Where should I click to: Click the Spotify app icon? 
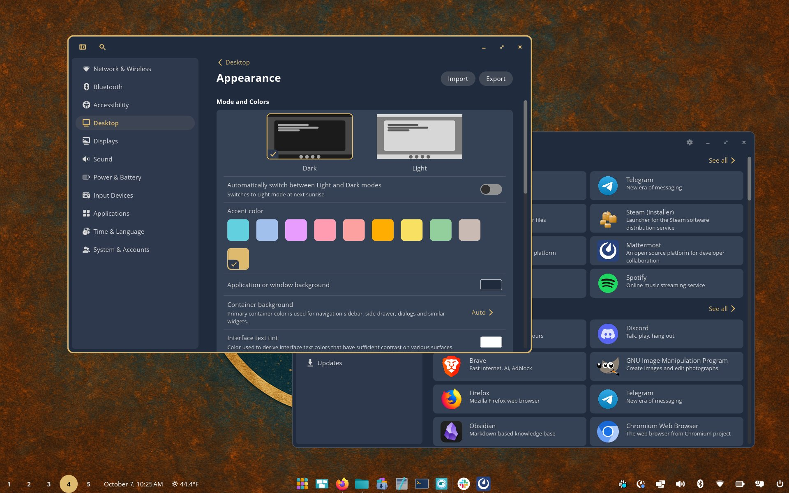(608, 283)
